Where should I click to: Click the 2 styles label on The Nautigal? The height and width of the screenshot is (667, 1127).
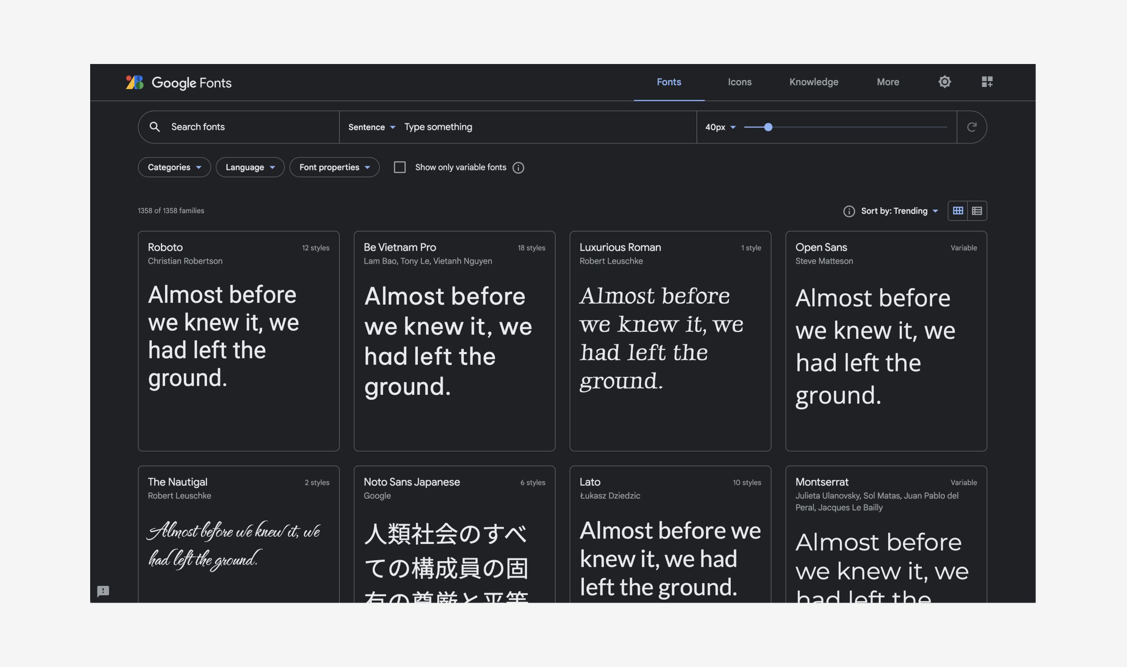click(x=317, y=483)
